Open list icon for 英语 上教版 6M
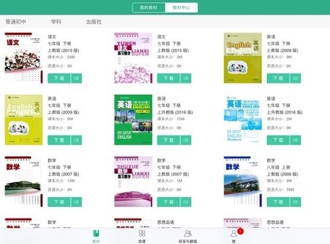This screenshot has height=244, width=330. click(x=76, y=140)
